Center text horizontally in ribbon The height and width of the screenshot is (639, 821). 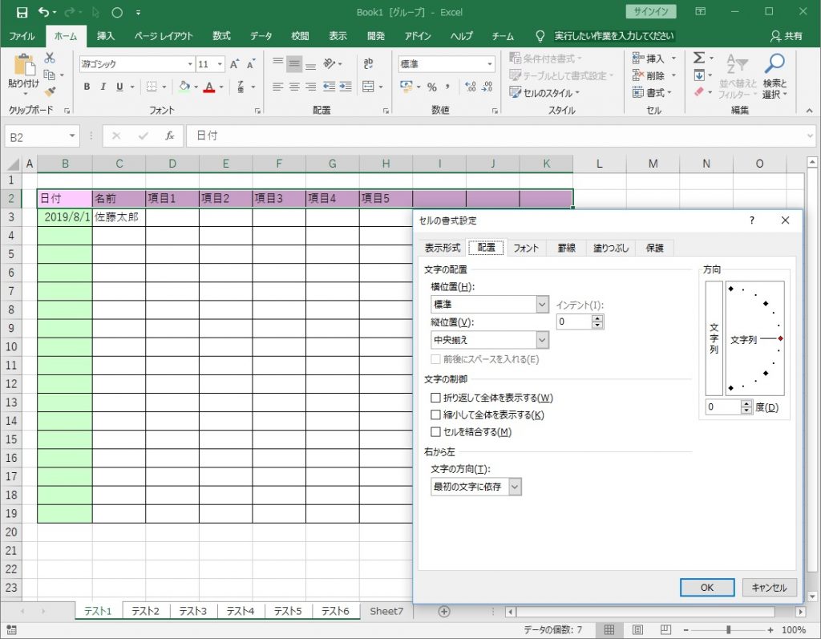pos(294,87)
